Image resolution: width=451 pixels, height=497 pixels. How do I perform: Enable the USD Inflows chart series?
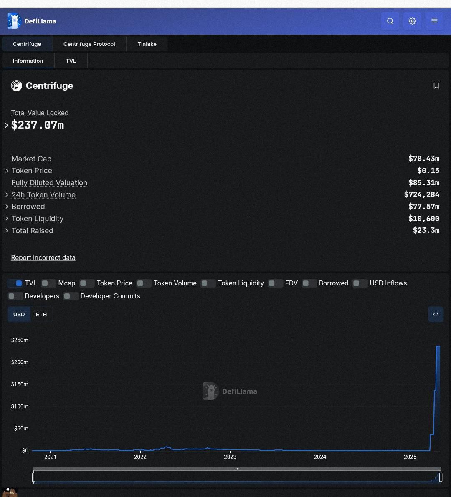coord(360,283)
